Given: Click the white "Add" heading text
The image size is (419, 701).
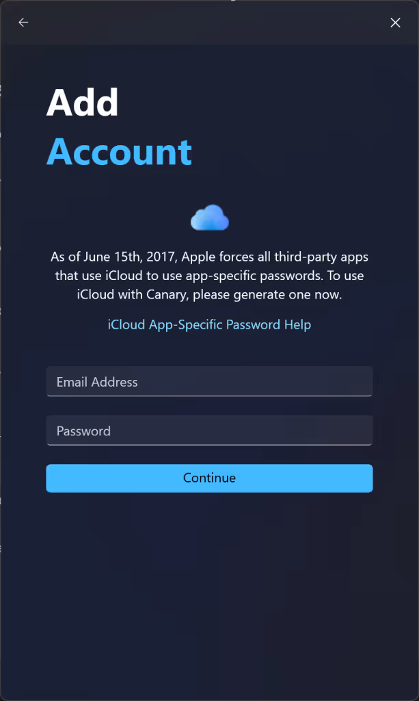Looking at the screenshot, I should (83, 103).
